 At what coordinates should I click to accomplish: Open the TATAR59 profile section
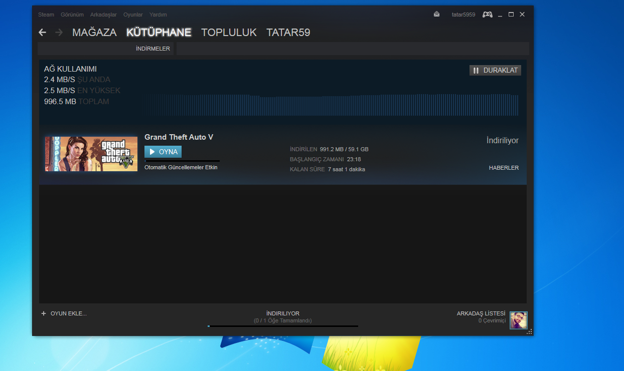[288, 33]
